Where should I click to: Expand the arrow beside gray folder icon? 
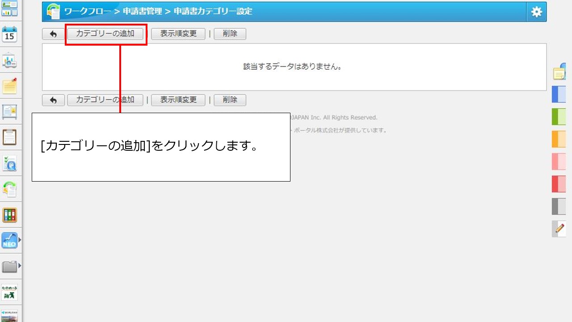(20, 267)
